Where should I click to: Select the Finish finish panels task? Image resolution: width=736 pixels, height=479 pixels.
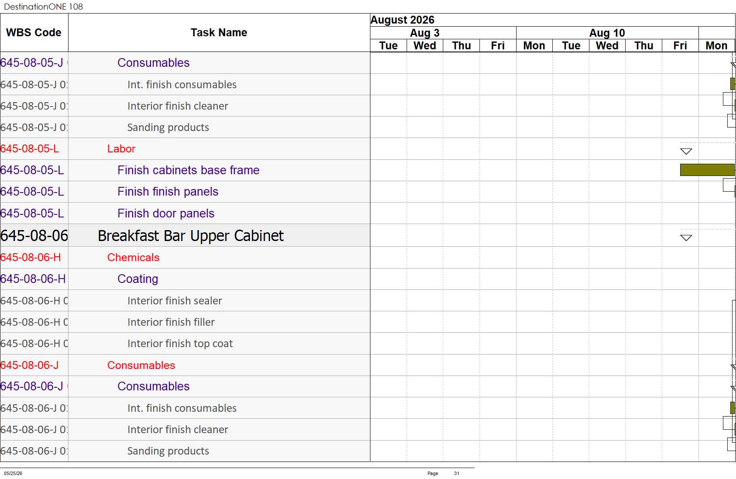(168, 192)
